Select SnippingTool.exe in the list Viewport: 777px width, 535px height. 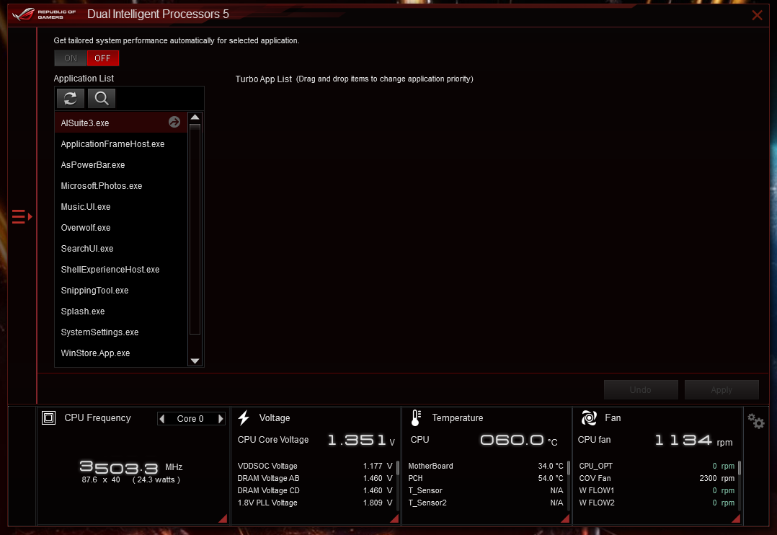[x=121, y=290]
